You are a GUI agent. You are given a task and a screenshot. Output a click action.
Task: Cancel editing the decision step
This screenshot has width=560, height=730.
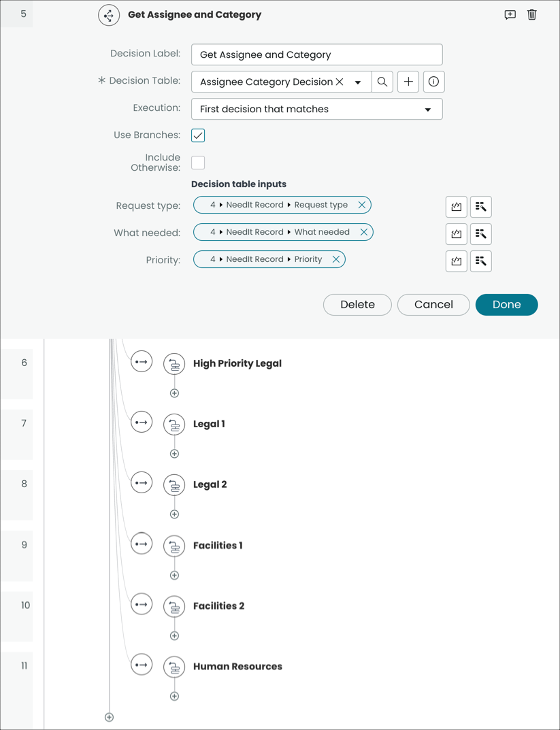pos(433,305)
